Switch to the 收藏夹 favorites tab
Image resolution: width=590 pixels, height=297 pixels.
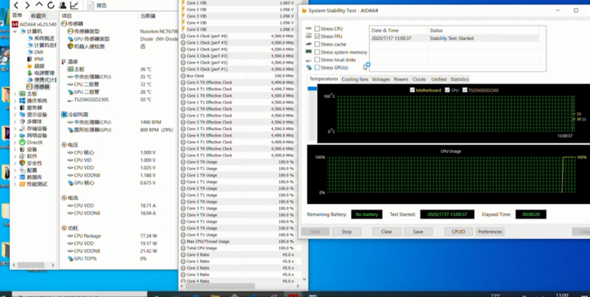click(x=38, y=16)
